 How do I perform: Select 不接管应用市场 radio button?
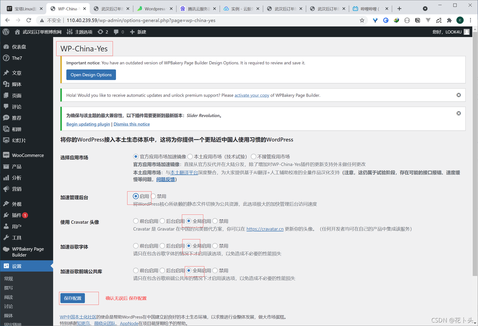pos(253,156)
